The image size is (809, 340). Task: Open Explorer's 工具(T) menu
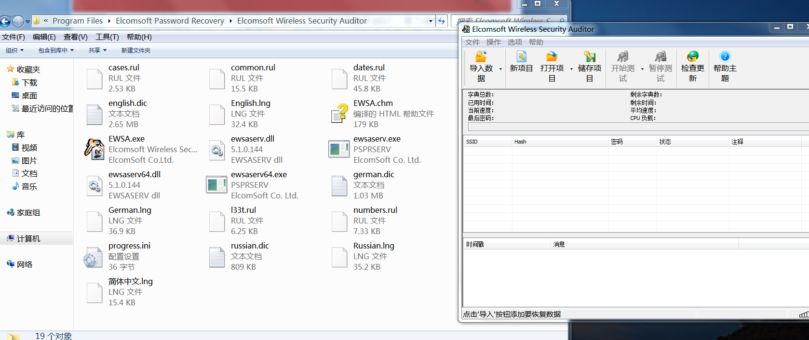point(107,37)
